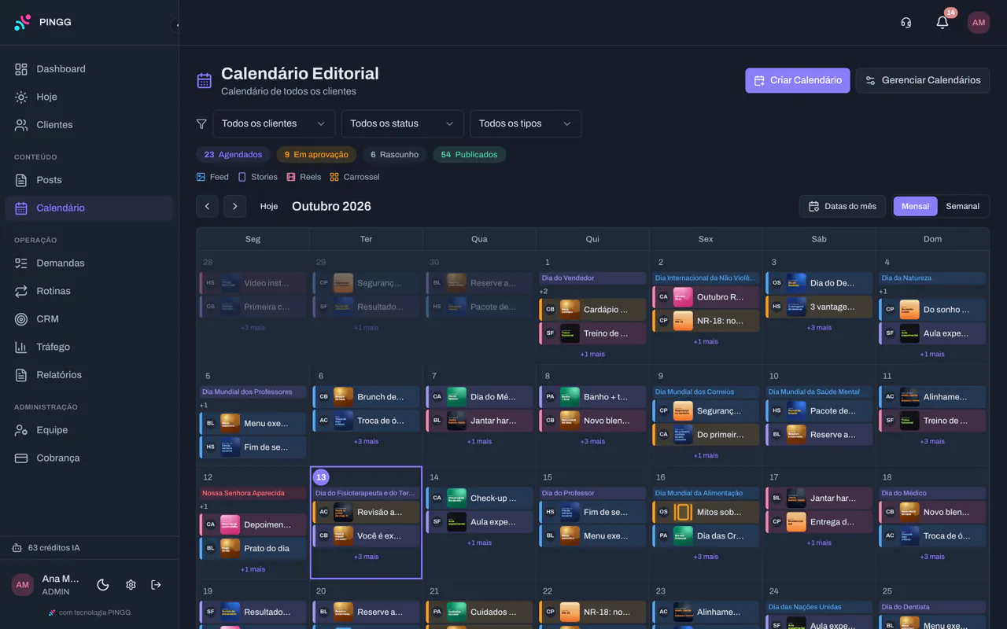Toggle dark mode moon icon
The image size is (1007, 629).
102,584
